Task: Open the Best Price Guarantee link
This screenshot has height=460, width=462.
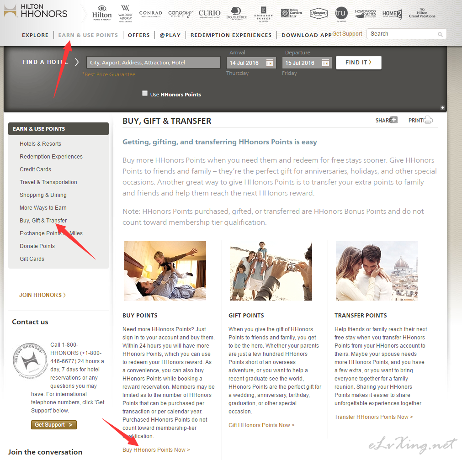Action: [x=109, y=74]
